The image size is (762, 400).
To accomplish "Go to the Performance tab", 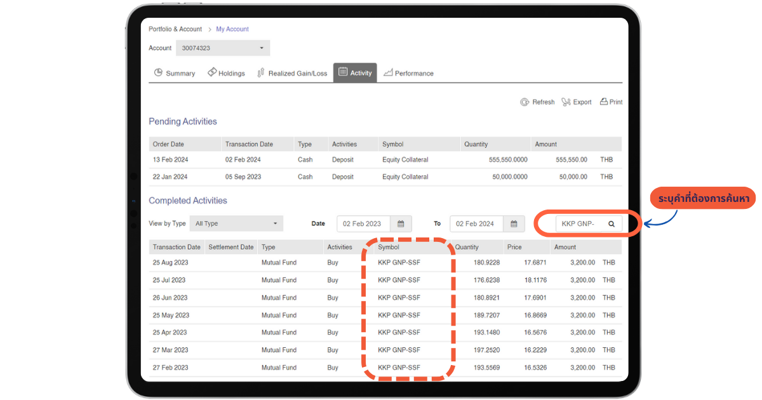I will pyautogui.click(x=408, y=73).
